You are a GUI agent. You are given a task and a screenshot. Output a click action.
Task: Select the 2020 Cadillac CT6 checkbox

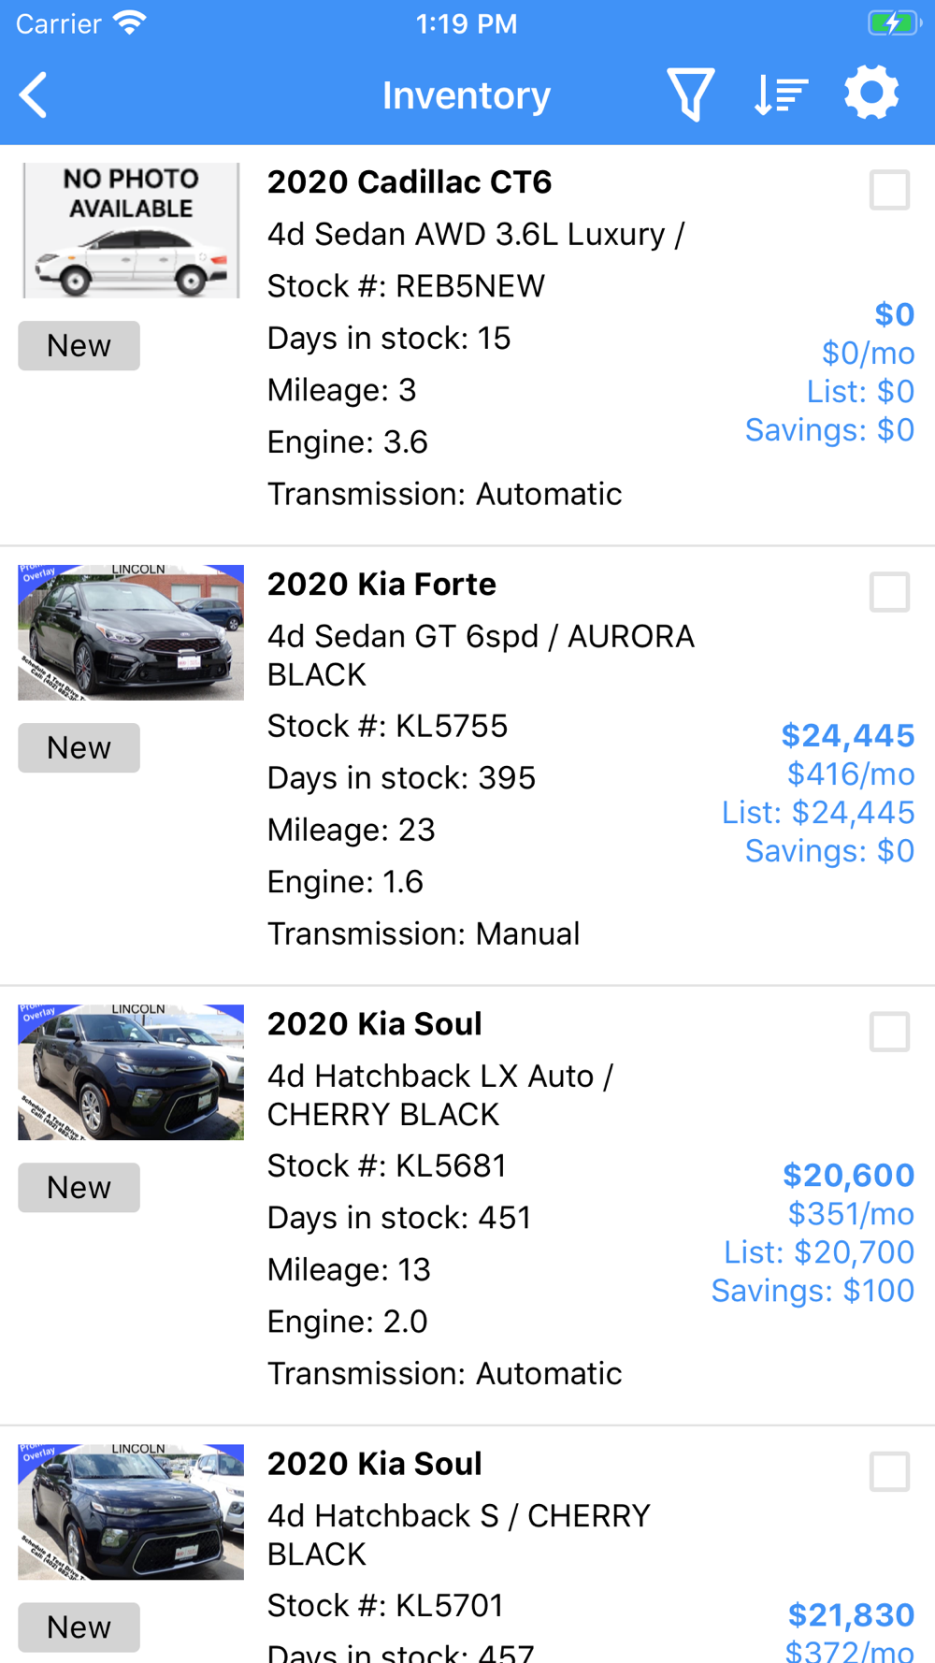[889, 190]
